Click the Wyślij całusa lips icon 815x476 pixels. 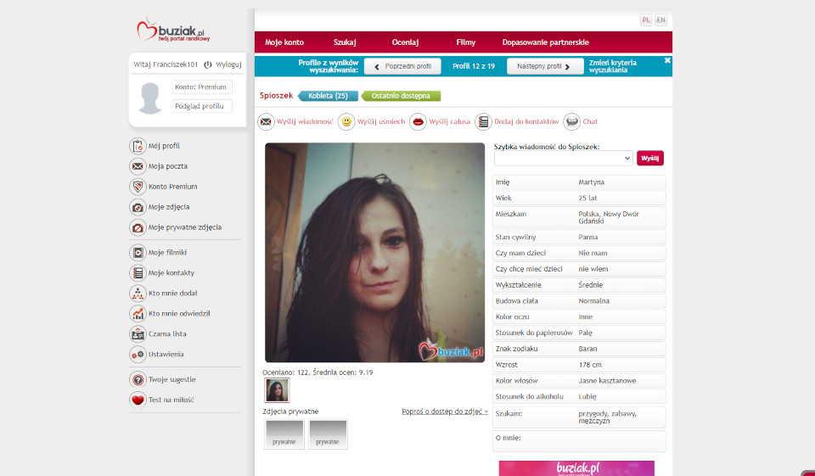[x=418, y=122]
